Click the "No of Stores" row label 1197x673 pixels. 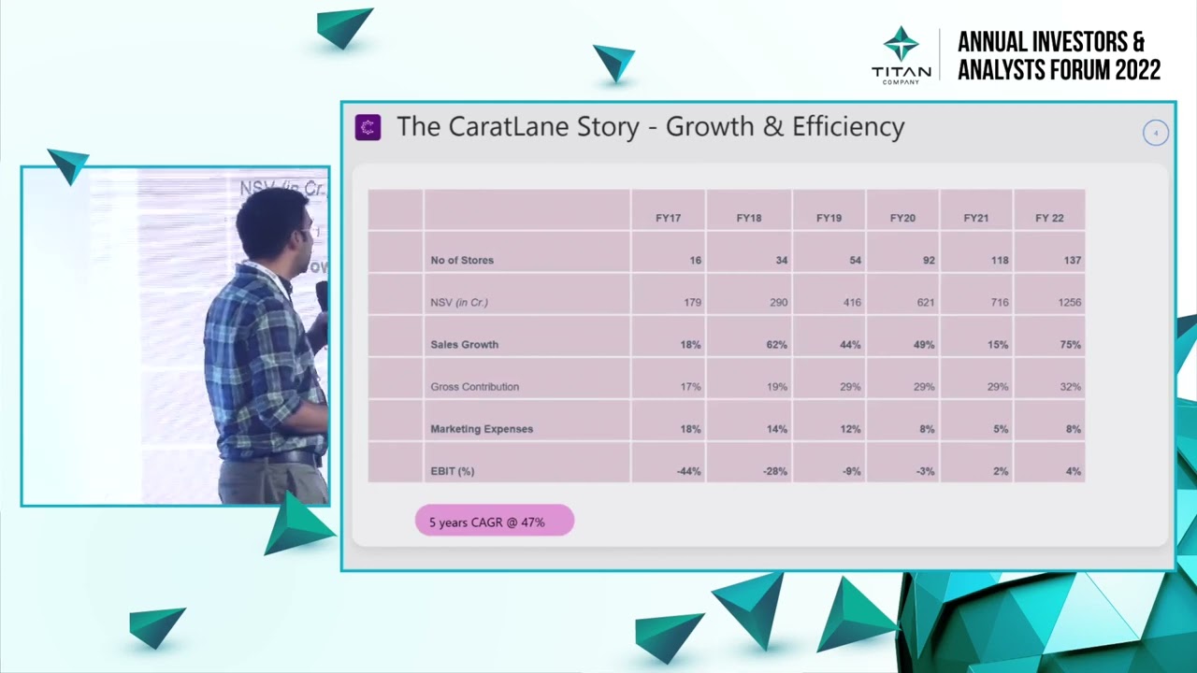click(462, 260)
